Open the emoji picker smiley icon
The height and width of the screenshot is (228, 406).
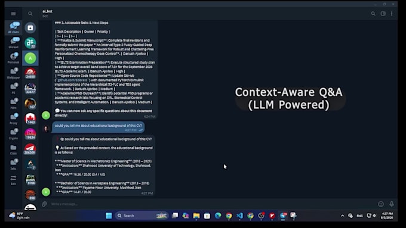point(381,204)
